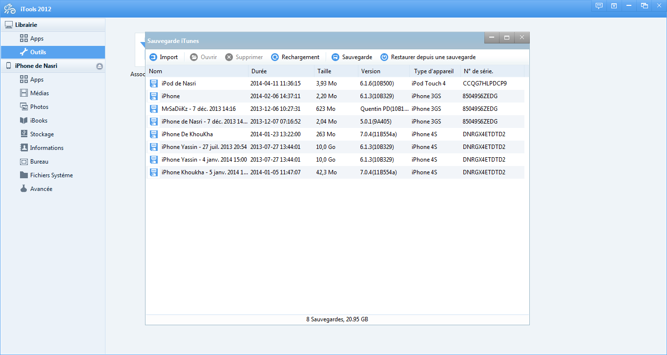The height and width of the screenshot is (355, 667).
Task: Click the size "263 Mo"
Action: pyautogui.click(x=325, y=134)
